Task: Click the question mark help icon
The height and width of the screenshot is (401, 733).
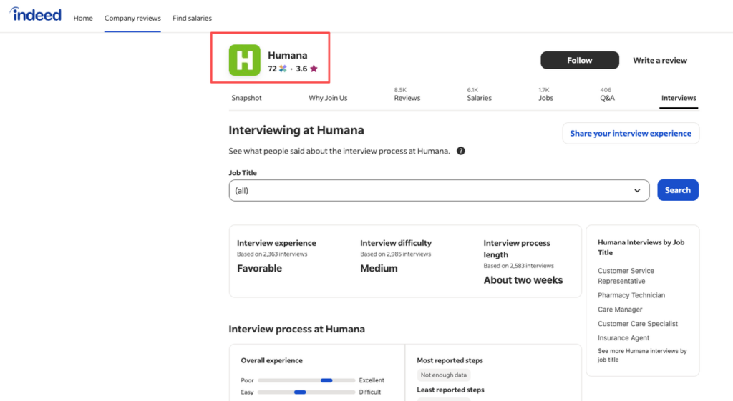Action: pyautogui.click(x=460, y=151)
